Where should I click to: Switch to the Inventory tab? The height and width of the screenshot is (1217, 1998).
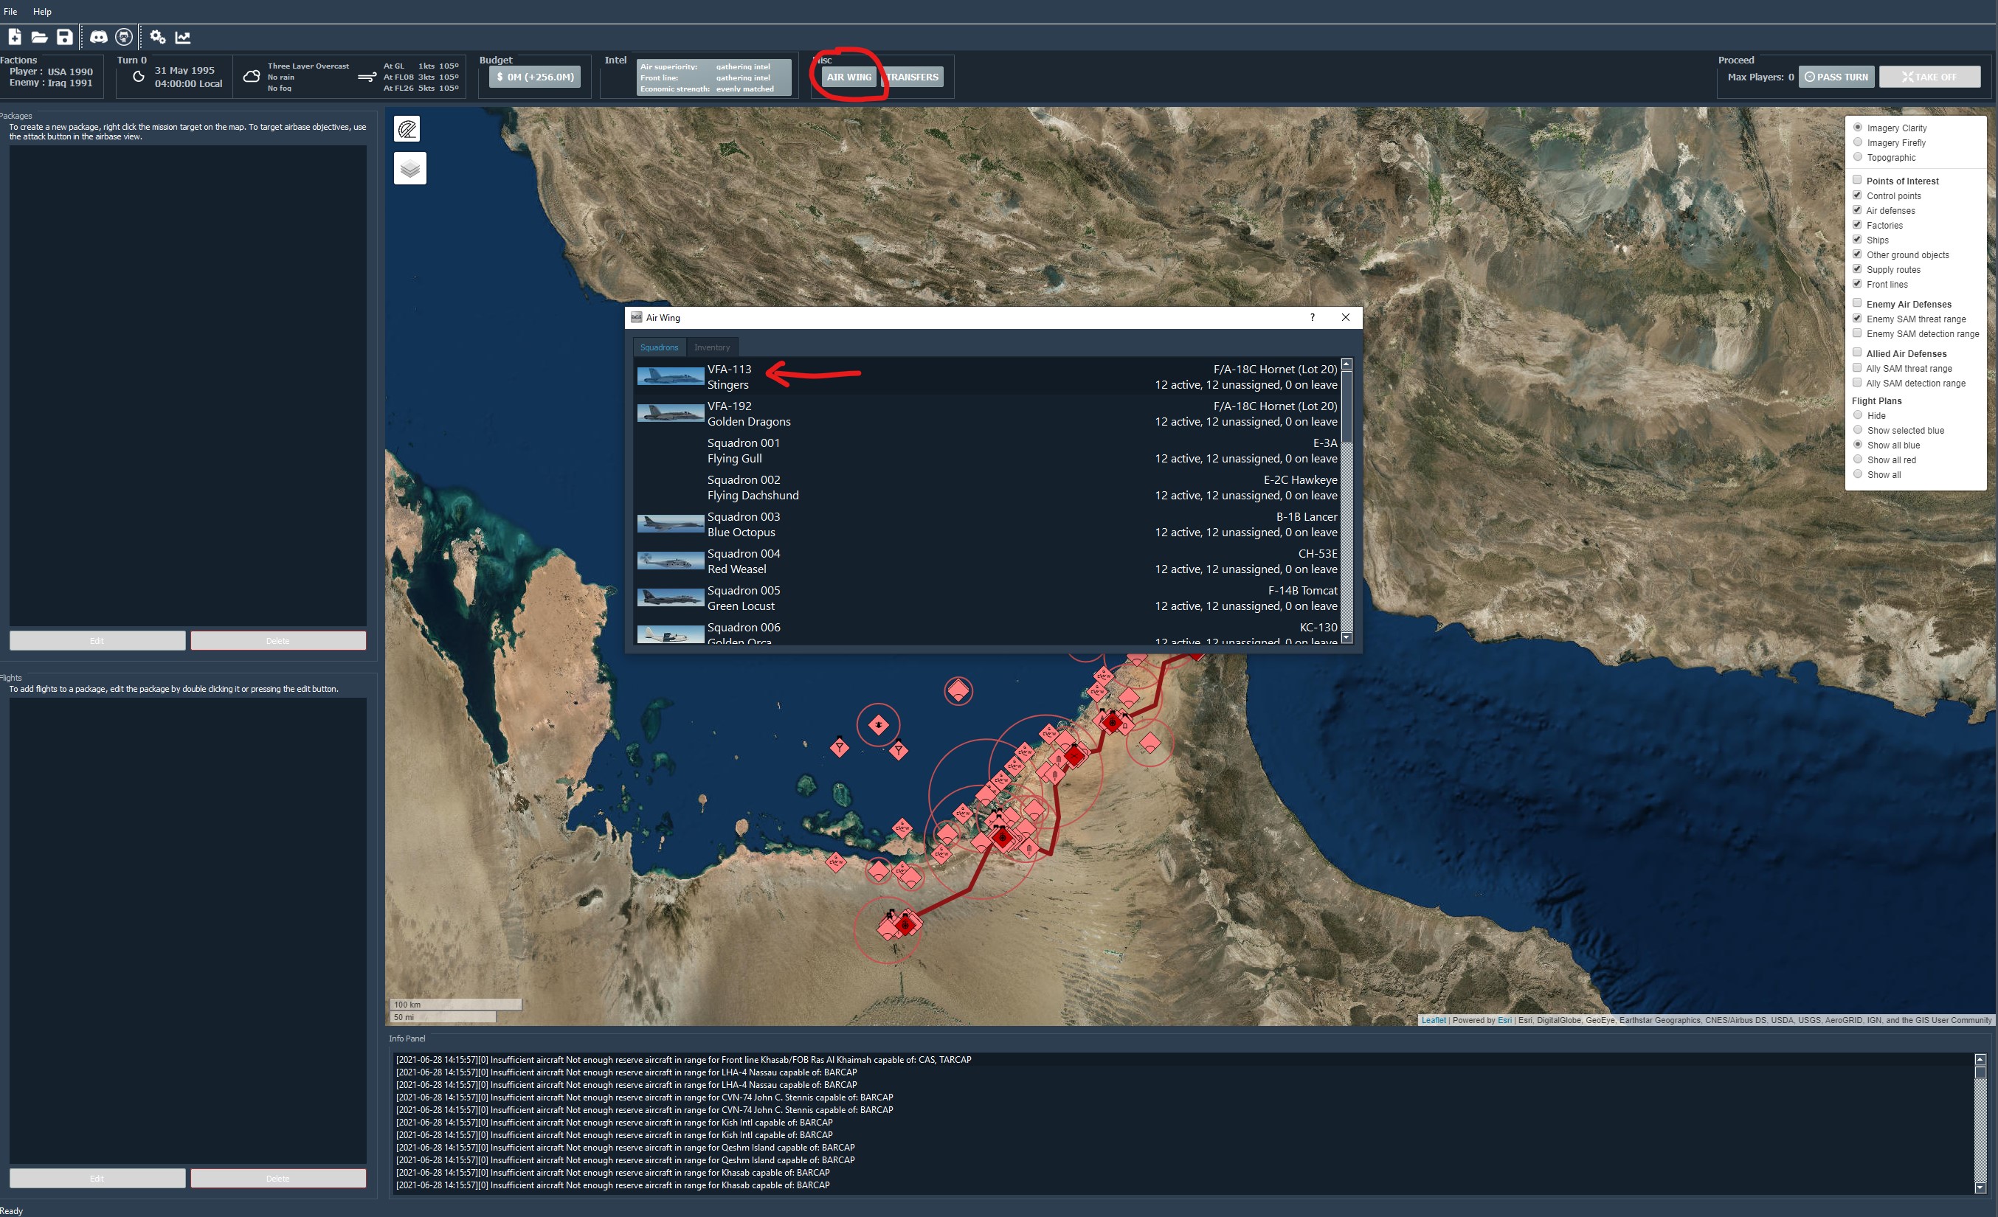[711, 347]
